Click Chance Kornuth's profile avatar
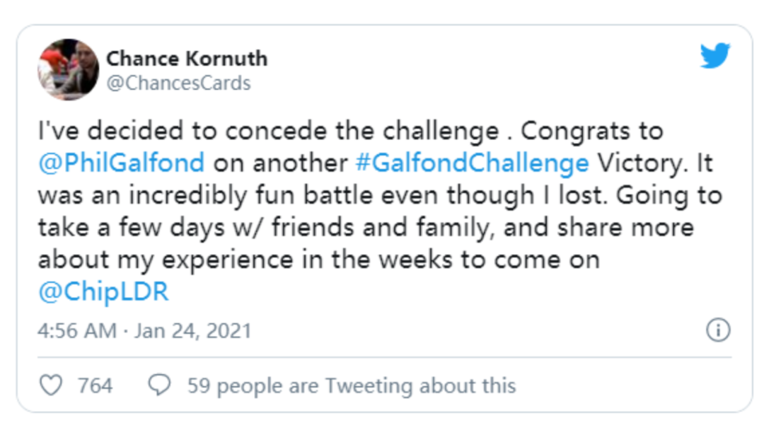This screenshot has height=425, width=764. (67, 69)
